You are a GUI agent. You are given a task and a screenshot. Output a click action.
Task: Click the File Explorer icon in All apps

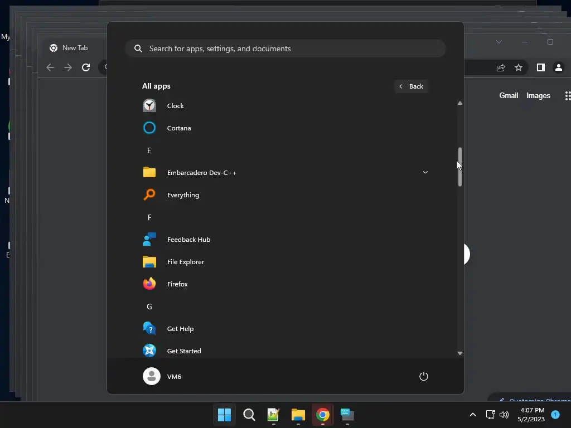149,262
